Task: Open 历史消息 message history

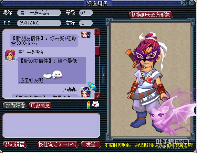Action: tap(40, 106)
